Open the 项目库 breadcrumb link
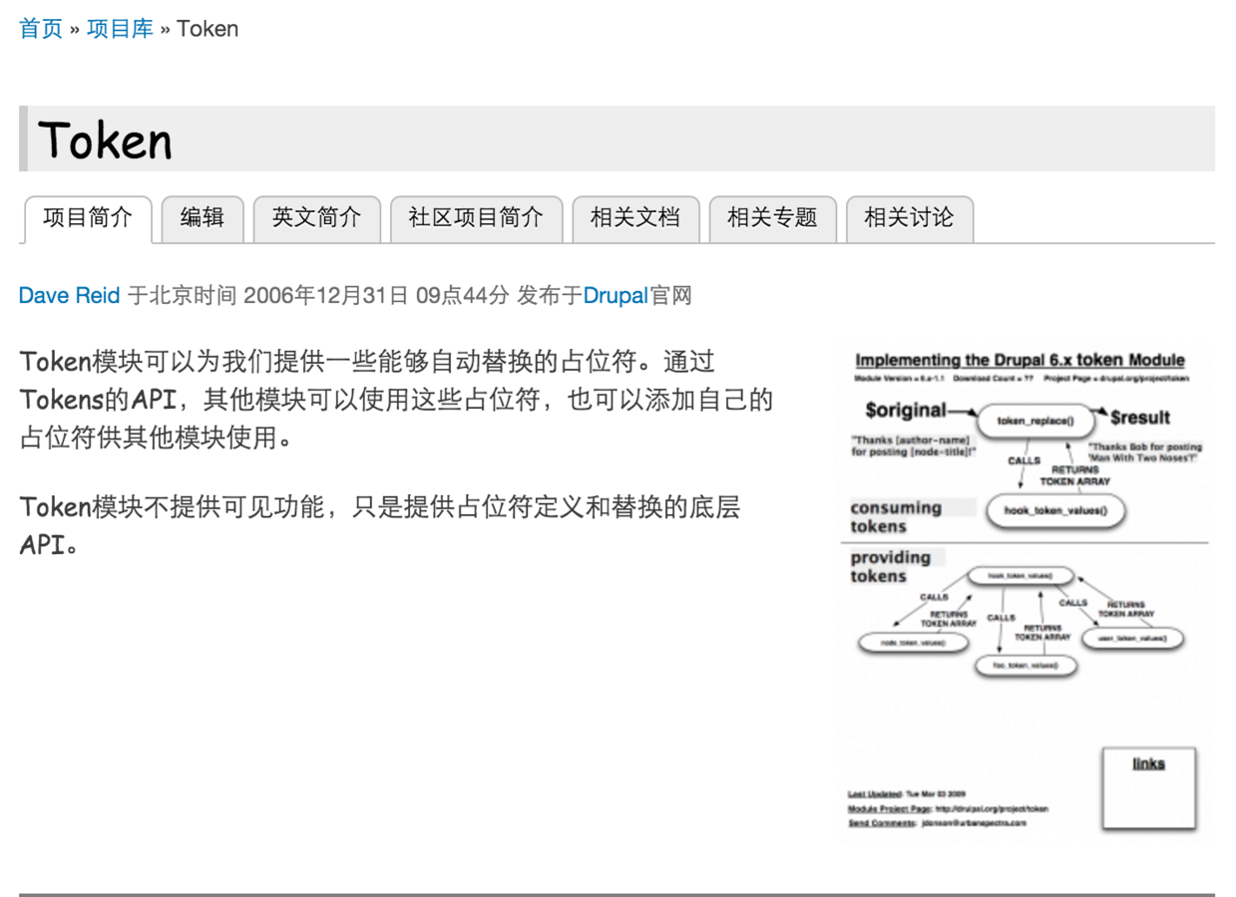This screenshot has width=1236, height=897. coord(120,29)
